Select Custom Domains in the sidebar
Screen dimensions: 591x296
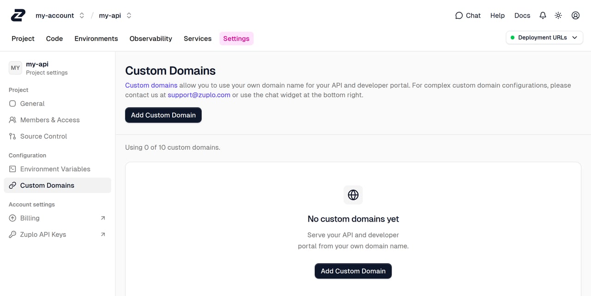[x=57, y=185]
